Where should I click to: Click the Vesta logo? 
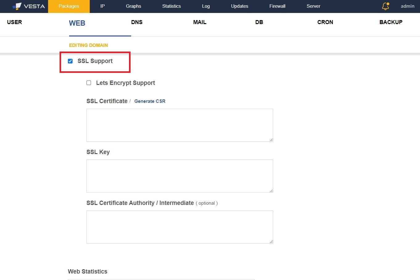click(x=28, y=6)
